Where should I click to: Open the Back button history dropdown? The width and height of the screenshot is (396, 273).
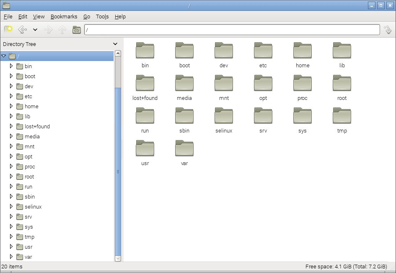[35, 29]
